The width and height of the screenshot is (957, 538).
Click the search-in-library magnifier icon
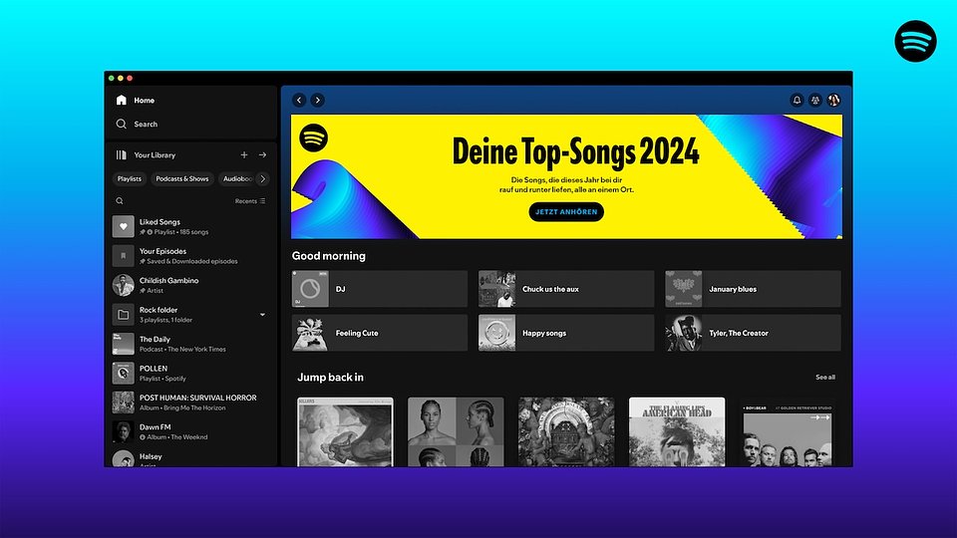[120, 201]
